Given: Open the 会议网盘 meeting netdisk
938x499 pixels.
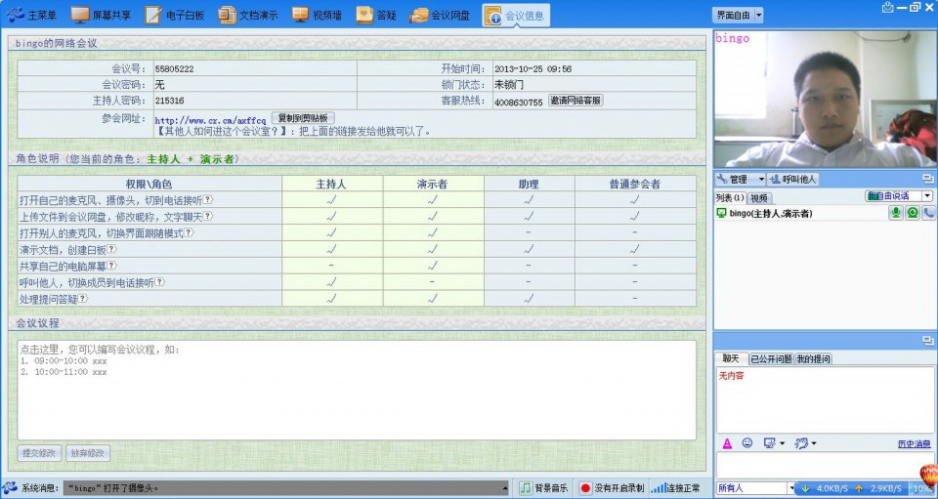Looking at the screenshot, I should (x=440, y=16).
